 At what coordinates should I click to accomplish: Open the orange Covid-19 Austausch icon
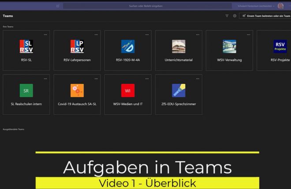(x=77, y=91)
